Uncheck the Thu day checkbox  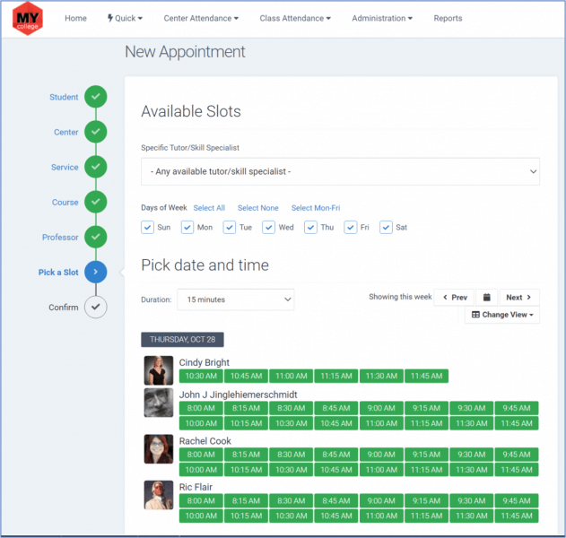310,228
